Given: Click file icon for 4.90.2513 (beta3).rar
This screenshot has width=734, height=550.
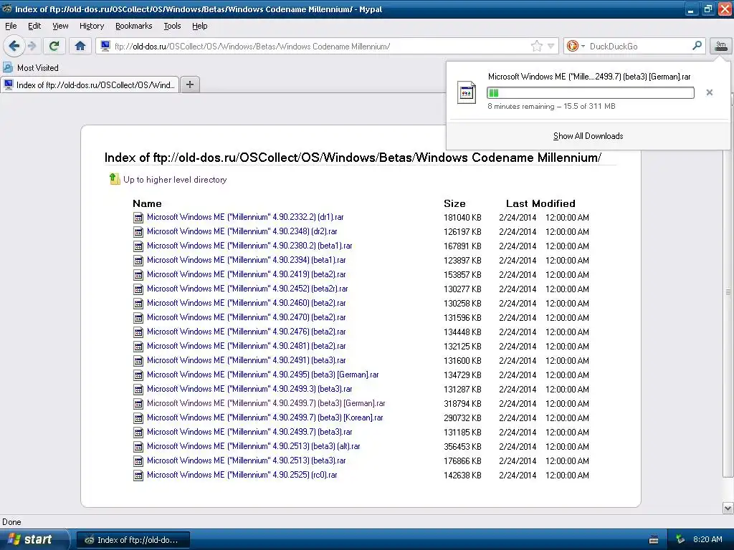Looking at the screenshot, I should click(138, 461).
